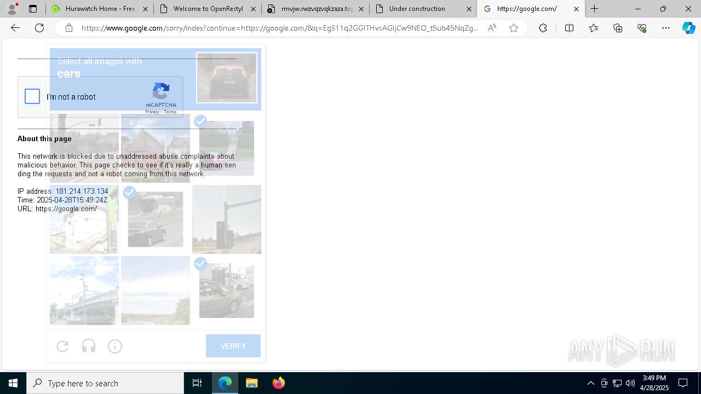Open Copilot sidebar
Viewport: 701px width, 394px height.
pyautogui.click(x=688, y=28)
